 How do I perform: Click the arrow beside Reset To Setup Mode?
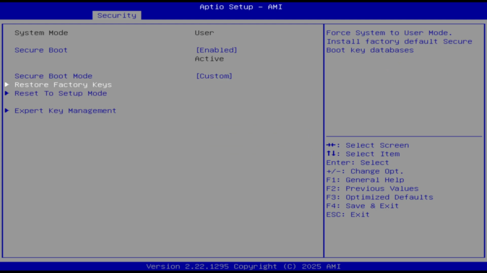[7, 93]
